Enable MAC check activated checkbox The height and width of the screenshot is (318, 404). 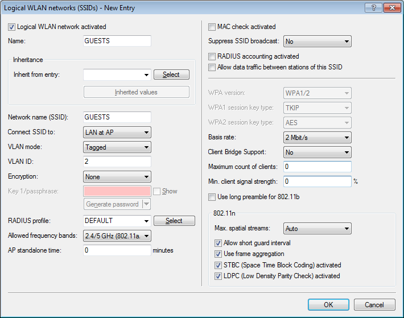pos(212,27)
